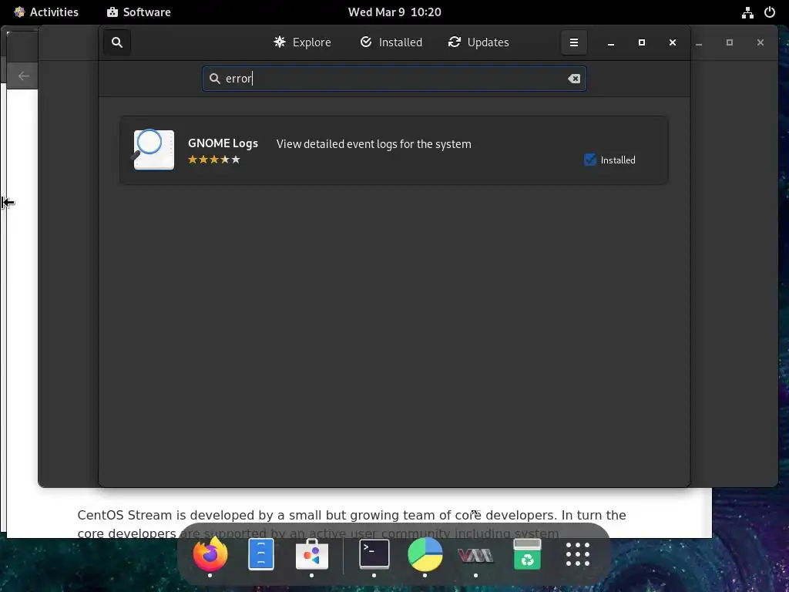The width and height of the screenshot is (789, 592).
Task: Open the Disk Usage Analyzer pie-chart dock icon
Action: click(x=425, y=553)
